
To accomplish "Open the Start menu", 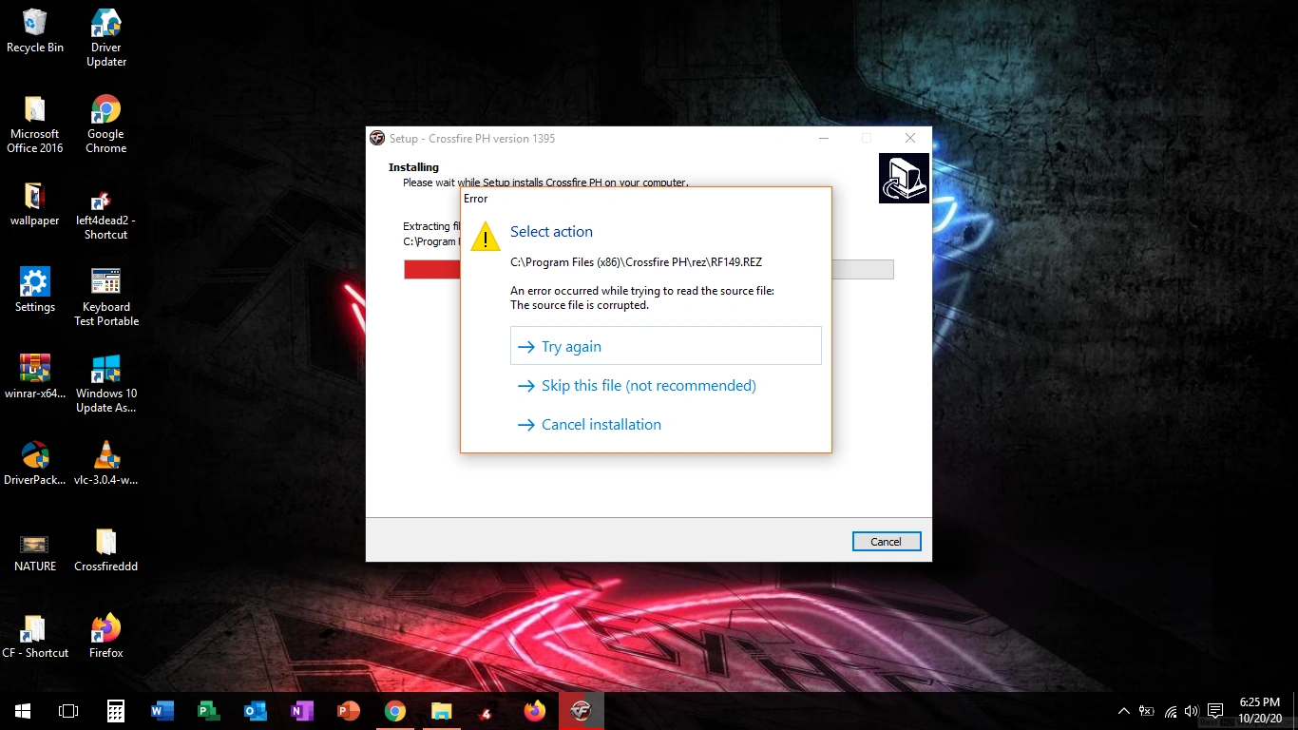I will 21,710.
